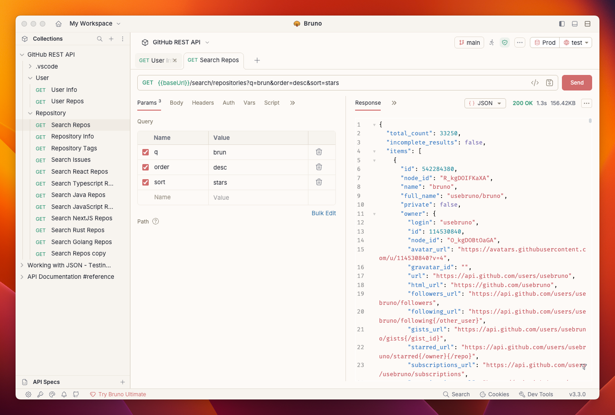The image size is (615, 415).
Task: Switch to the horizontal split layout icon
Action: (x=588, y=24)
